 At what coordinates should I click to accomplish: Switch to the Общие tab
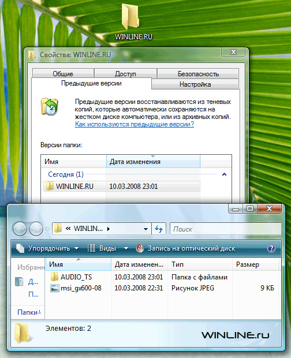[63, 73]
